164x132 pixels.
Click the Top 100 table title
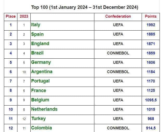[85, 7]
